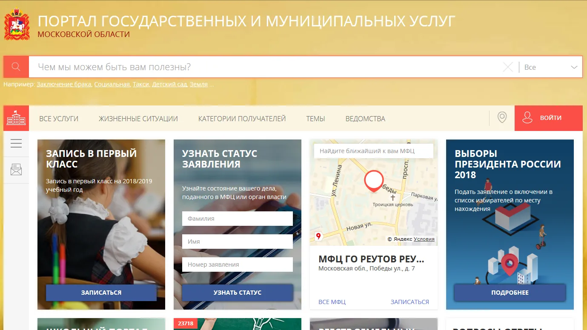
Task: Focus the "Фамилия" input field
Action: (237, 219)
